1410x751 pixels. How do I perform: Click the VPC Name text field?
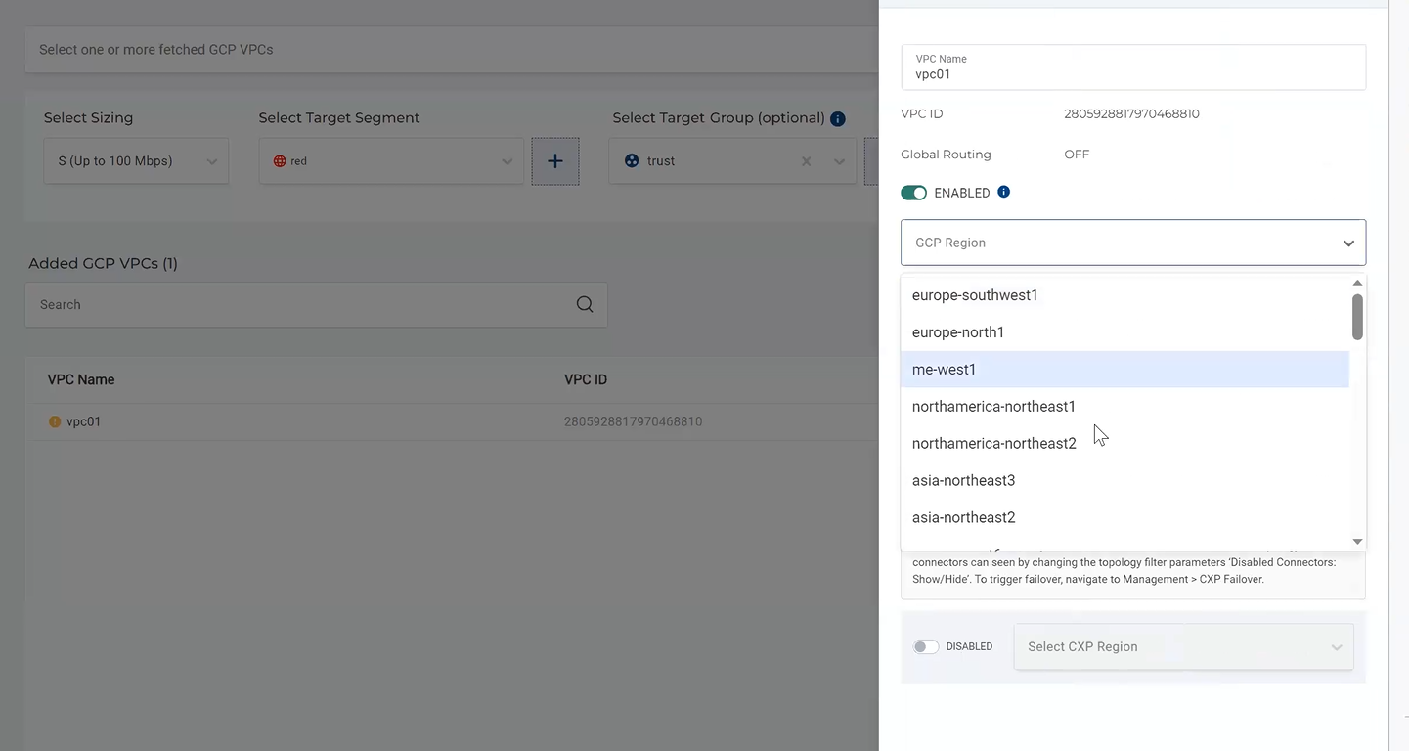pyautogui.click(x=1132, y=74)
